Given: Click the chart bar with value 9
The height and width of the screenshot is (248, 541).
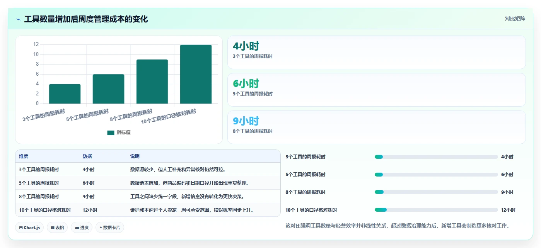Looking at the screenshot, I should click(x=152, y=82).
